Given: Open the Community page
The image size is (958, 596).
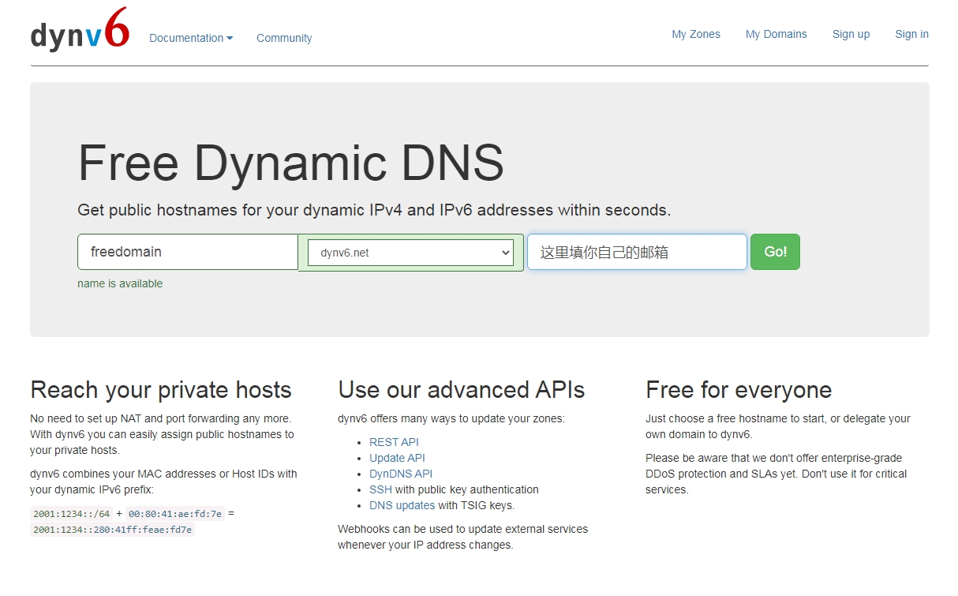Looking at the screenshot, I should click(284, 38).
